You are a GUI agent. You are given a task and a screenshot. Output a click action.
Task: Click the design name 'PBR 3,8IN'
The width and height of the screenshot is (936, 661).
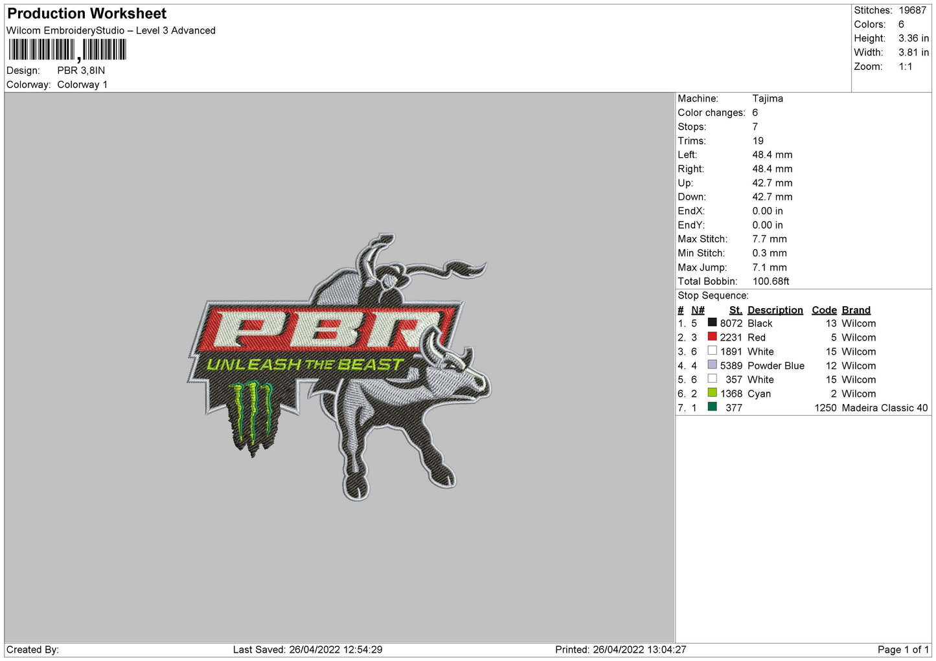81,71
